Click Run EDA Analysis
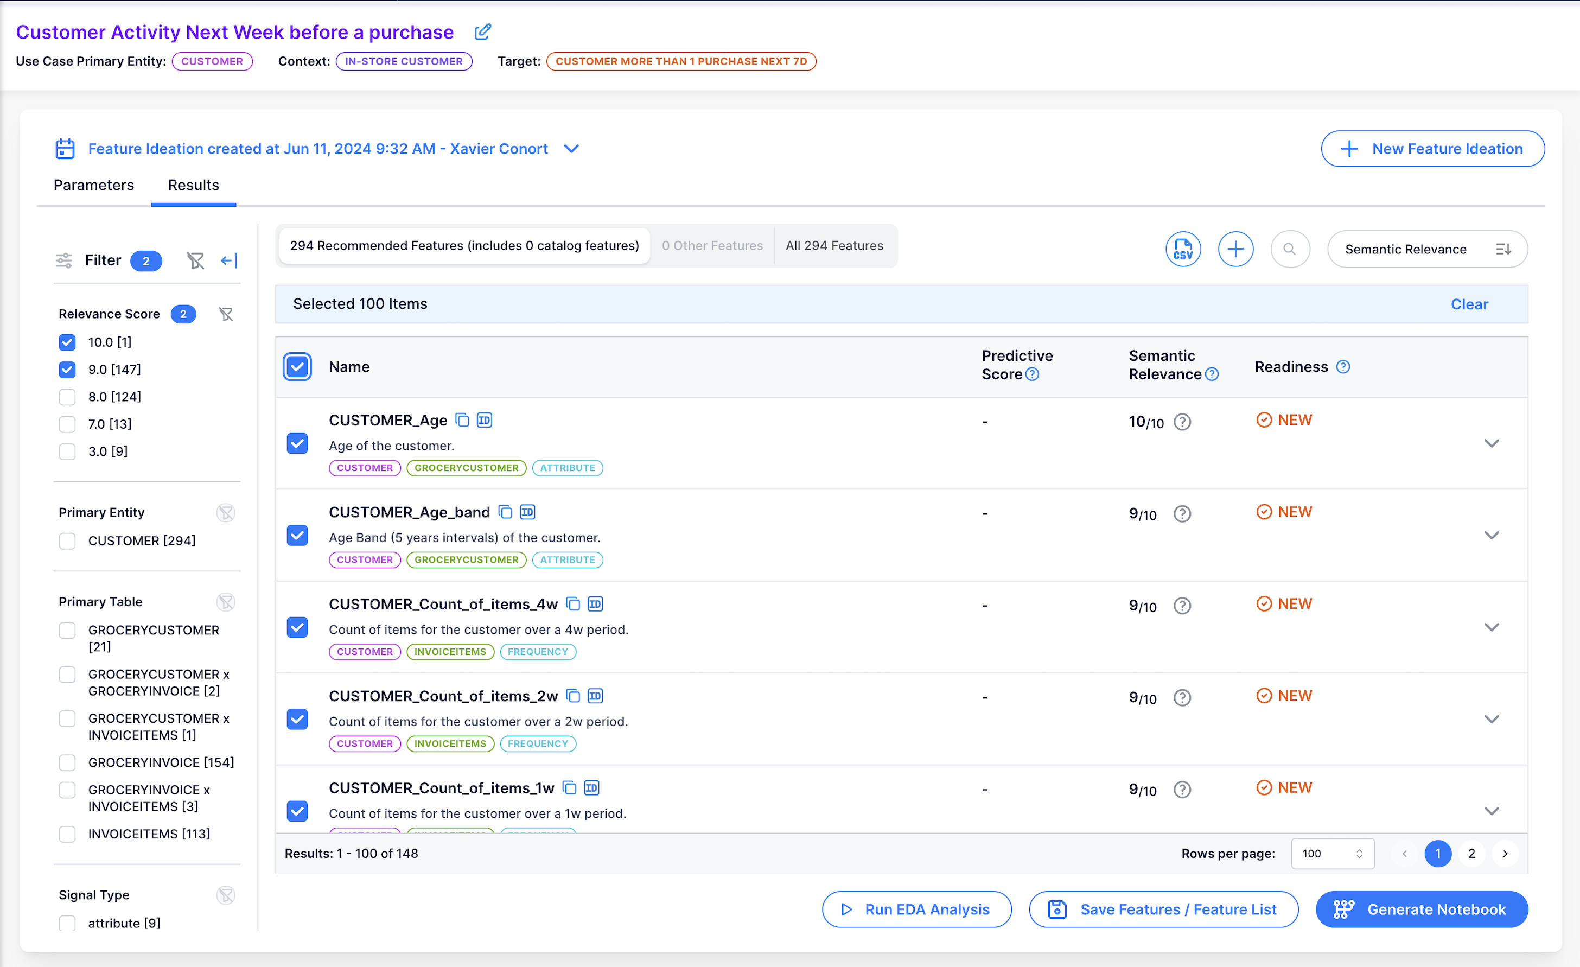The height and width of the screenshot is (967, 1580). tap(916, 908)
